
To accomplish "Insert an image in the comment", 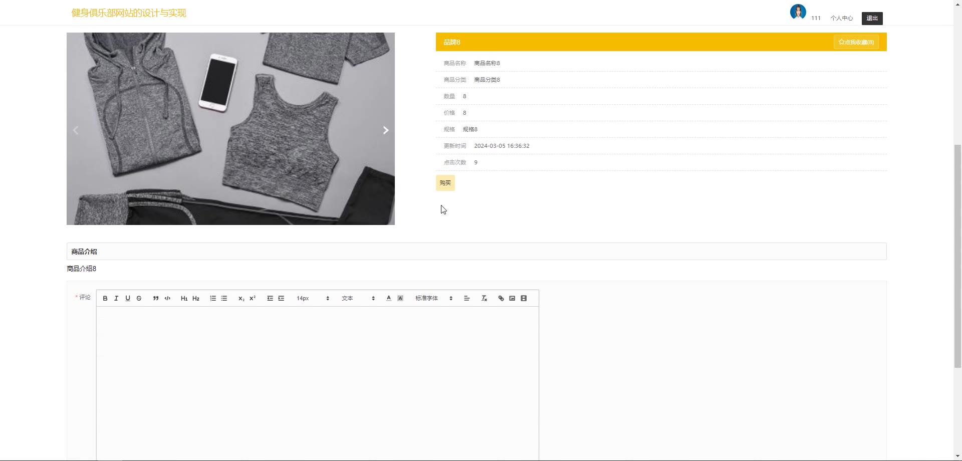I will [x=512, y=298].
